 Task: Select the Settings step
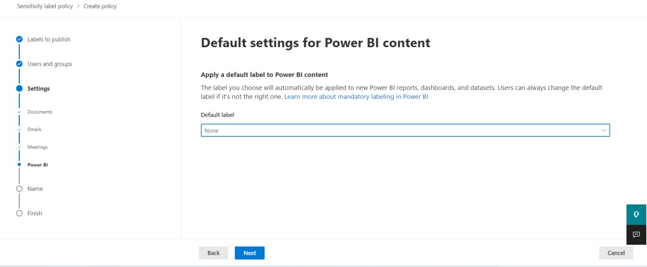tap(38, 88)
